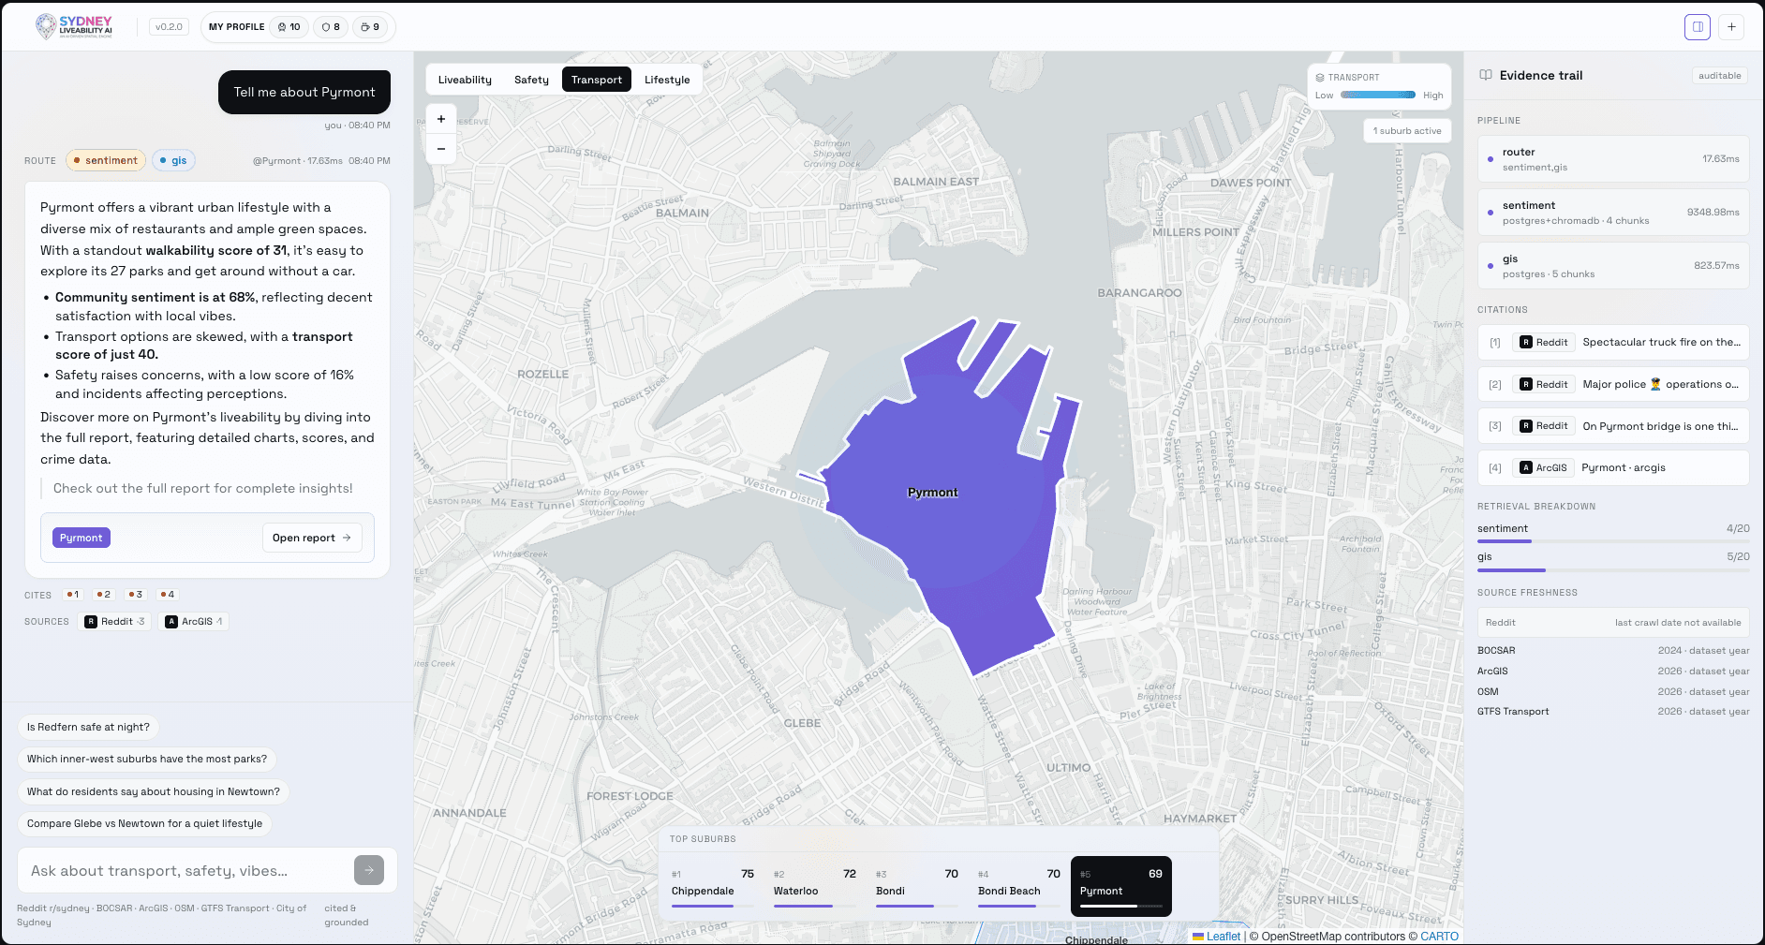This screenshot has height=945, width=1765.
Task: Choose Compare Glebe vs Newtown suggestion
Action: tap(144, 824)
